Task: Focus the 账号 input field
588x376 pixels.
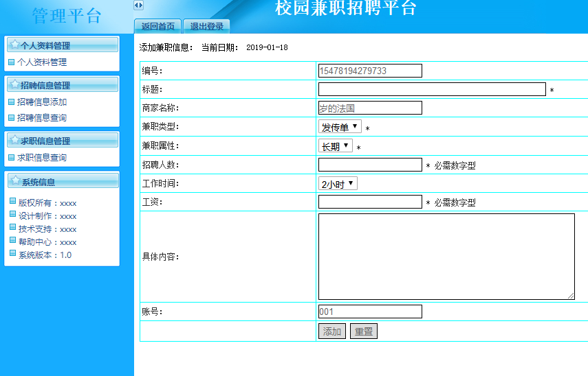Action: [370, 312]
